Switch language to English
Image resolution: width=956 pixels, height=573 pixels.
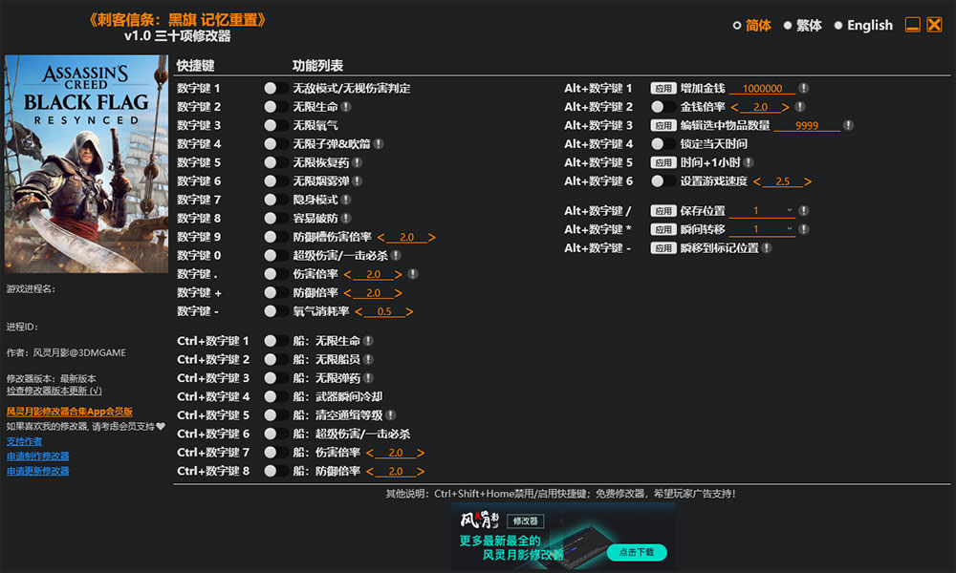click(x=863, y=25)
